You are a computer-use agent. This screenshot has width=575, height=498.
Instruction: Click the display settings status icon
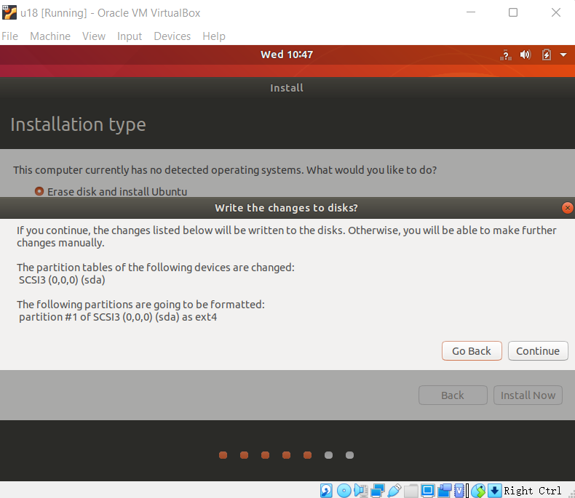coord(428,491)
